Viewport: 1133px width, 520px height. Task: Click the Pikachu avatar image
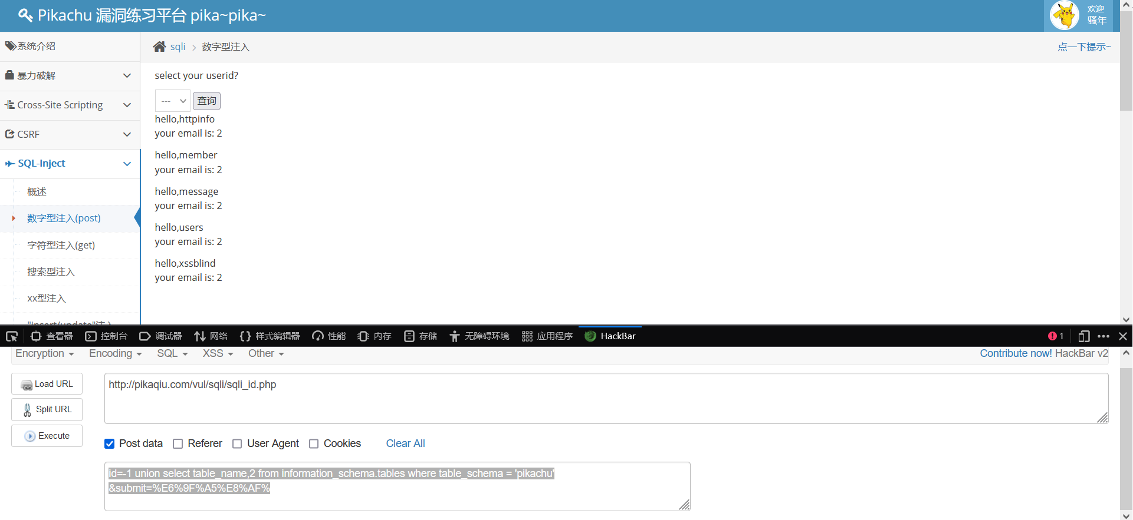click(x=1065, y=15)
